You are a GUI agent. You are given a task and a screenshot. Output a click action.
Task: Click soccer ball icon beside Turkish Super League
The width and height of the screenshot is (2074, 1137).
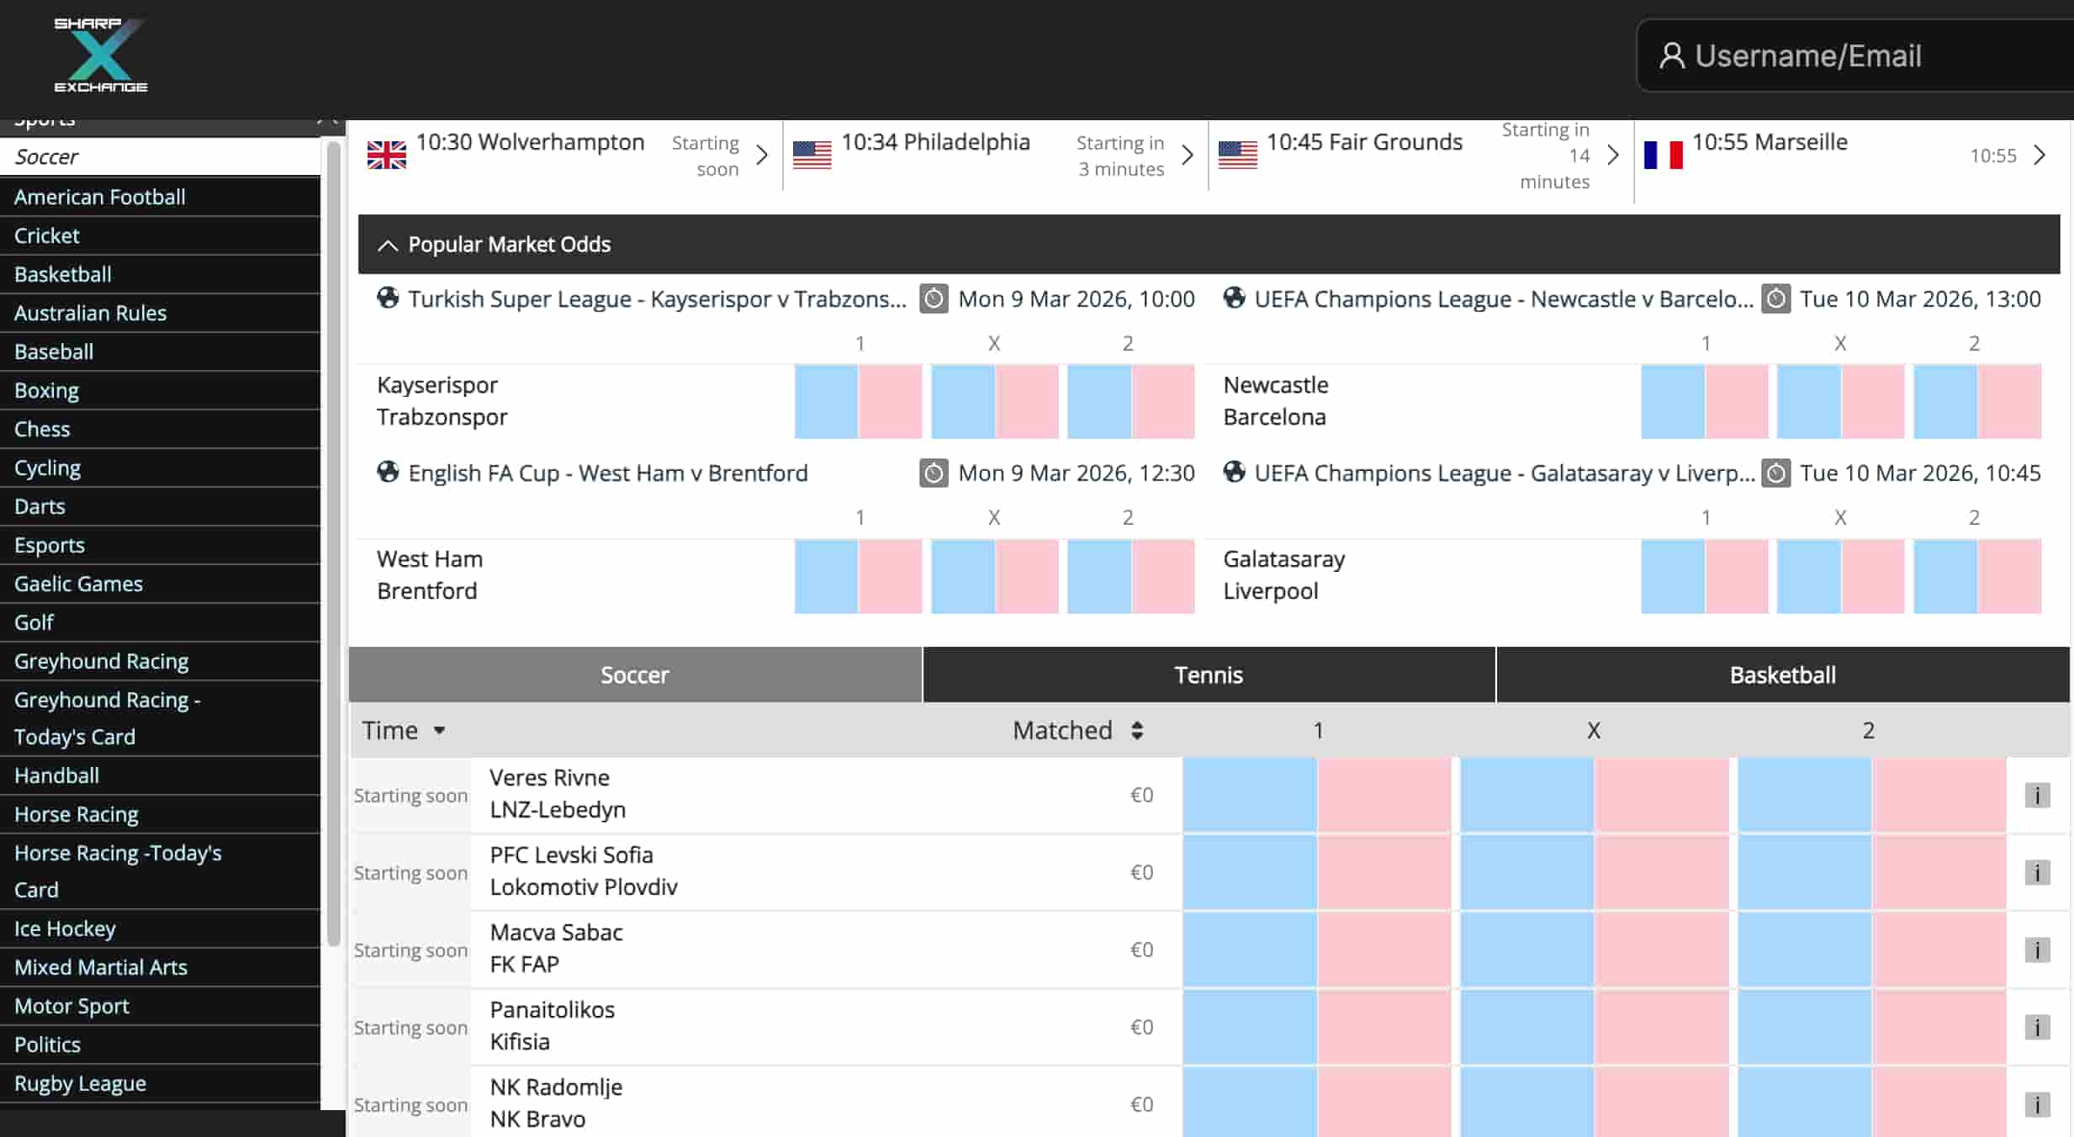pyautogui.click(x=388, y=299)
